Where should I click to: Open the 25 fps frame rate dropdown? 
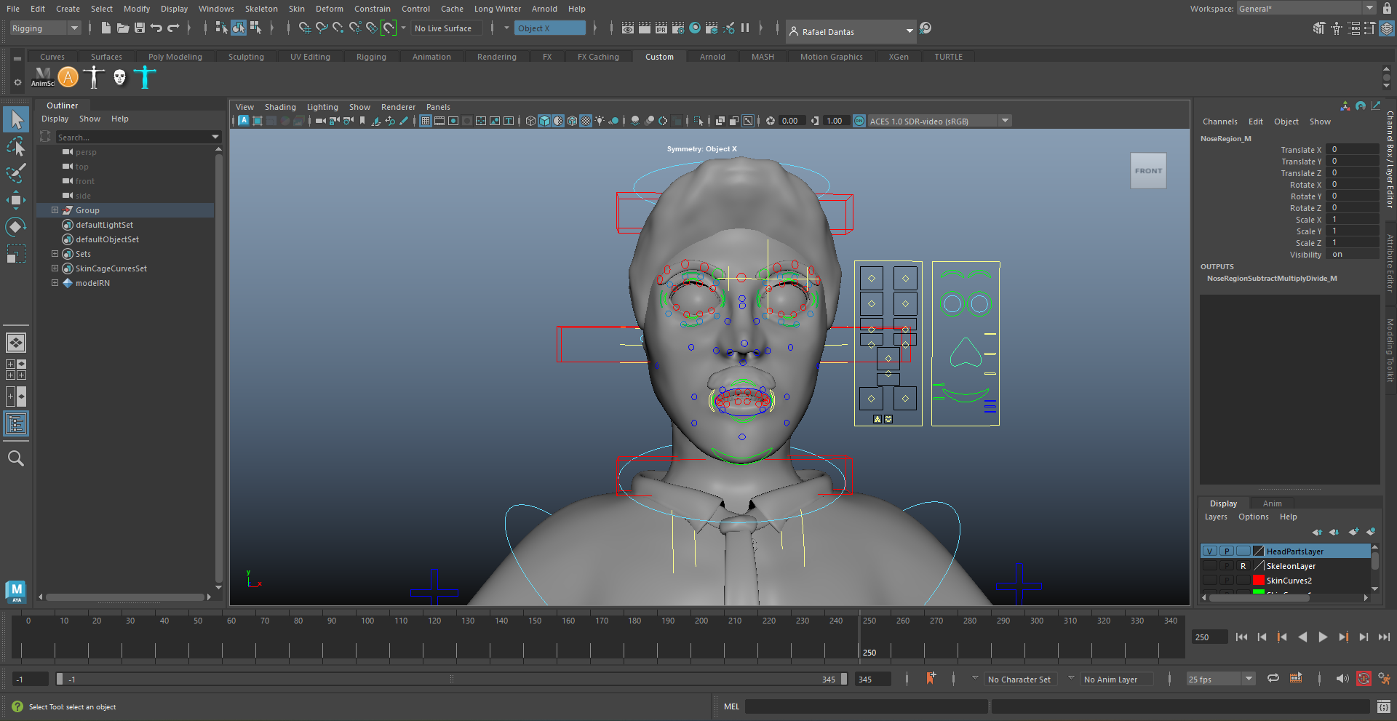pos(1220,679)
